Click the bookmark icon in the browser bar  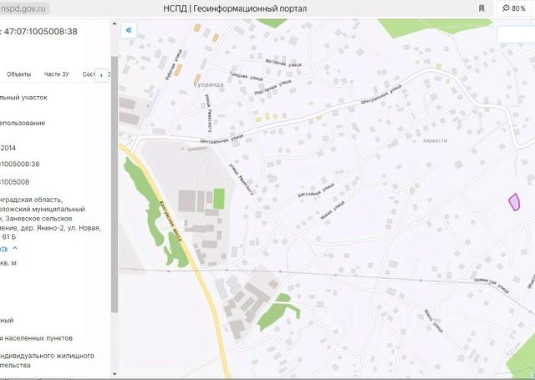coord(481,8)
